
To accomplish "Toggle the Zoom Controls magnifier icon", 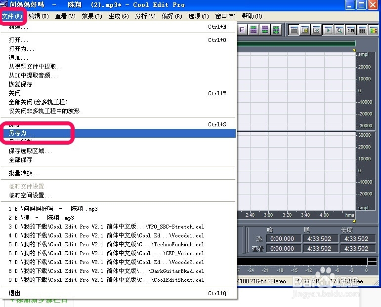I will click(339, 30).
